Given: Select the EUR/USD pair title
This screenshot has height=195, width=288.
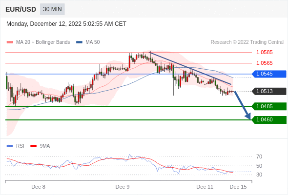Looking at the screenshot, I should (21, 9).
